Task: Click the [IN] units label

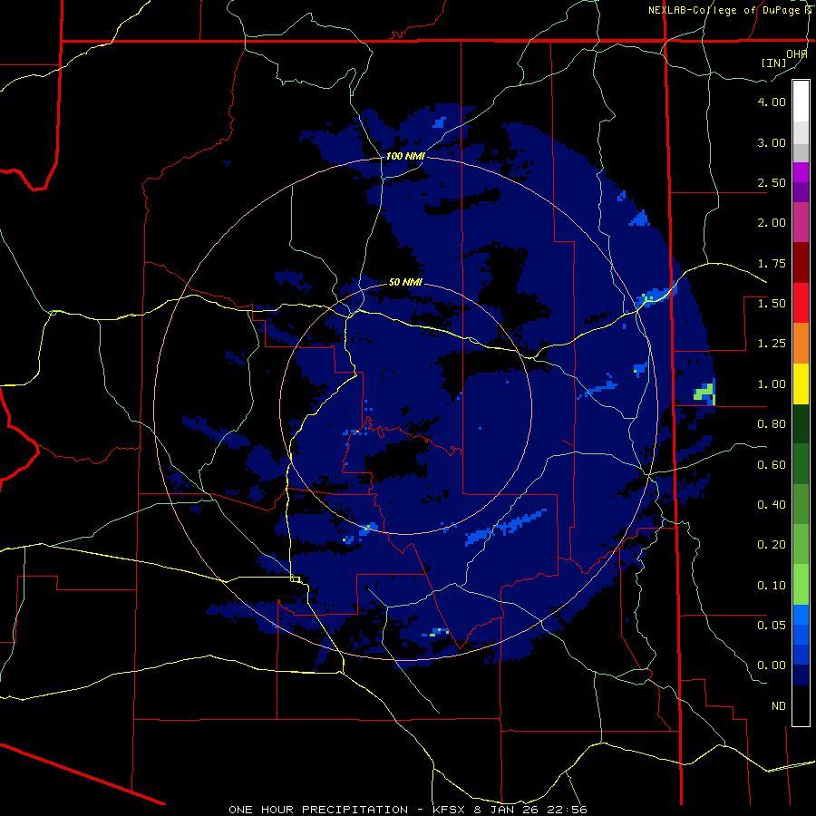Action: 774,63
